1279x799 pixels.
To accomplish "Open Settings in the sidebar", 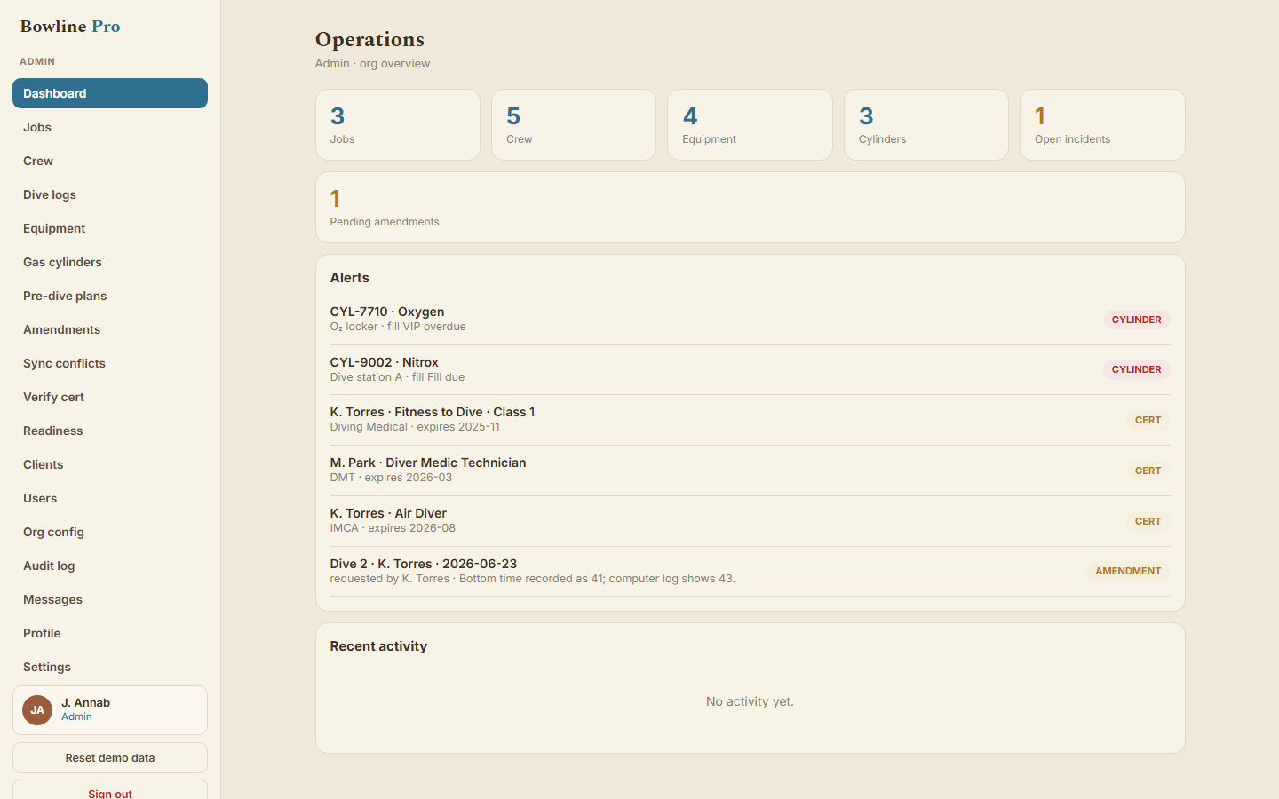I will pos(110,667).
